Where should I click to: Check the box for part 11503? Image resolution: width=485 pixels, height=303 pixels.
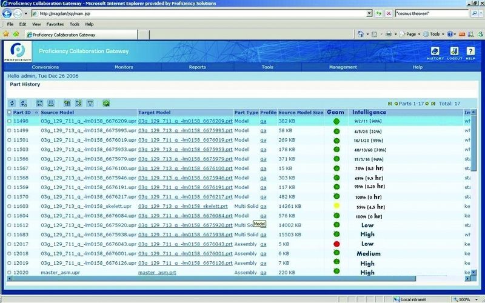(x=9, y=149)
